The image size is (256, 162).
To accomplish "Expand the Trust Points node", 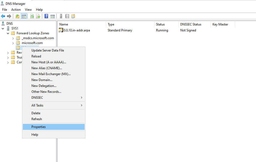I will [8, 58].
